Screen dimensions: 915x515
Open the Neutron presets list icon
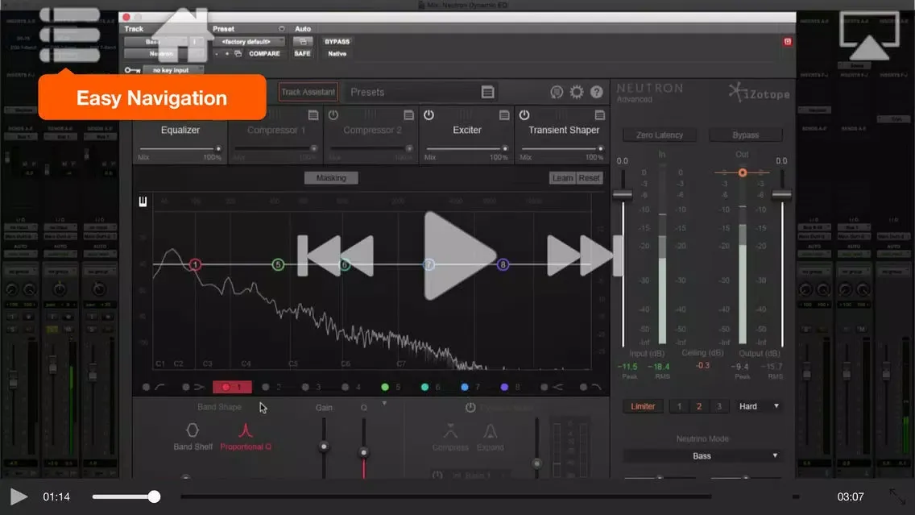click(x=488, y=92)
